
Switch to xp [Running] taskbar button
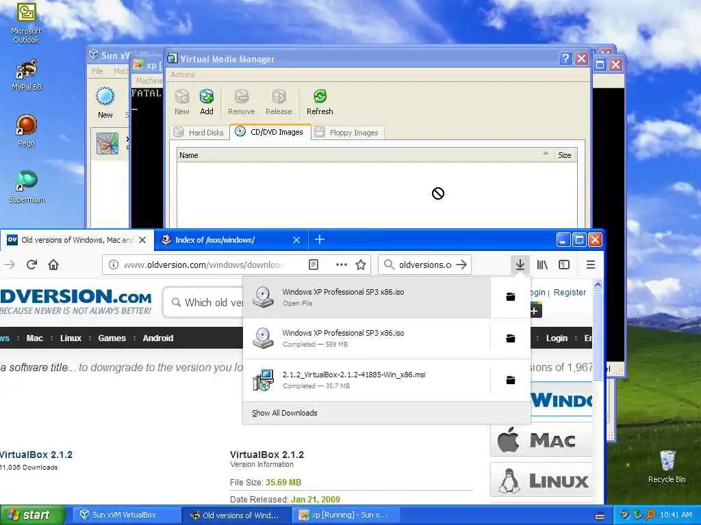point(346,515)
